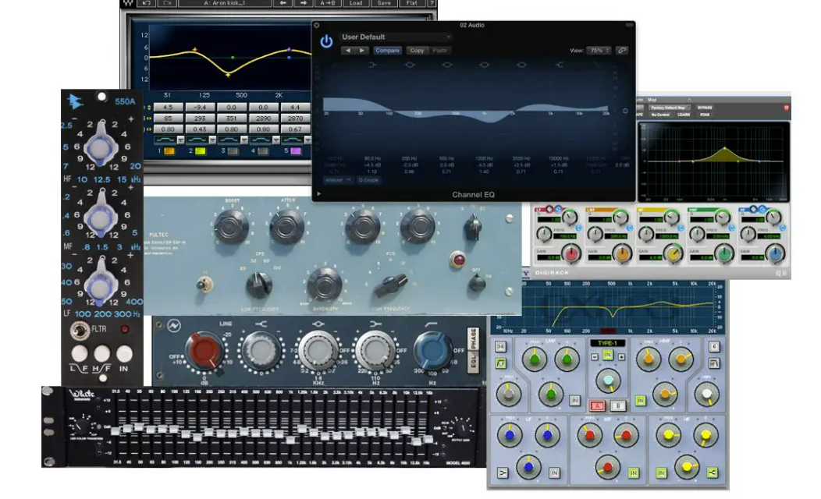Image resolution: width=821 pixels, height=499 pixels.
Task: Toggle the Analyzer button in Channel EQ
Action: click(x=337, y=180)
